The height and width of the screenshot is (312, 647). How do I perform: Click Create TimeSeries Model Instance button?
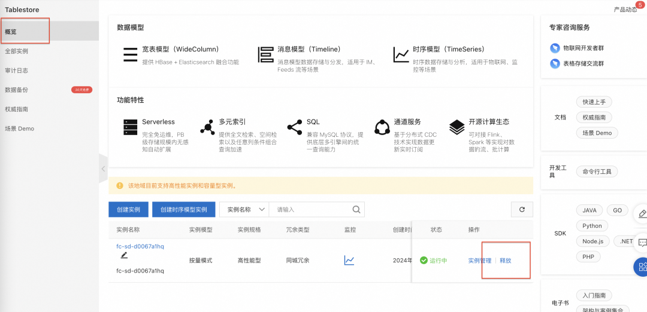pyautogui.click(x=184, y=210)
